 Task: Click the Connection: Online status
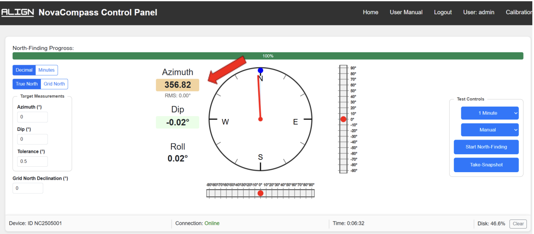[197, 224]
